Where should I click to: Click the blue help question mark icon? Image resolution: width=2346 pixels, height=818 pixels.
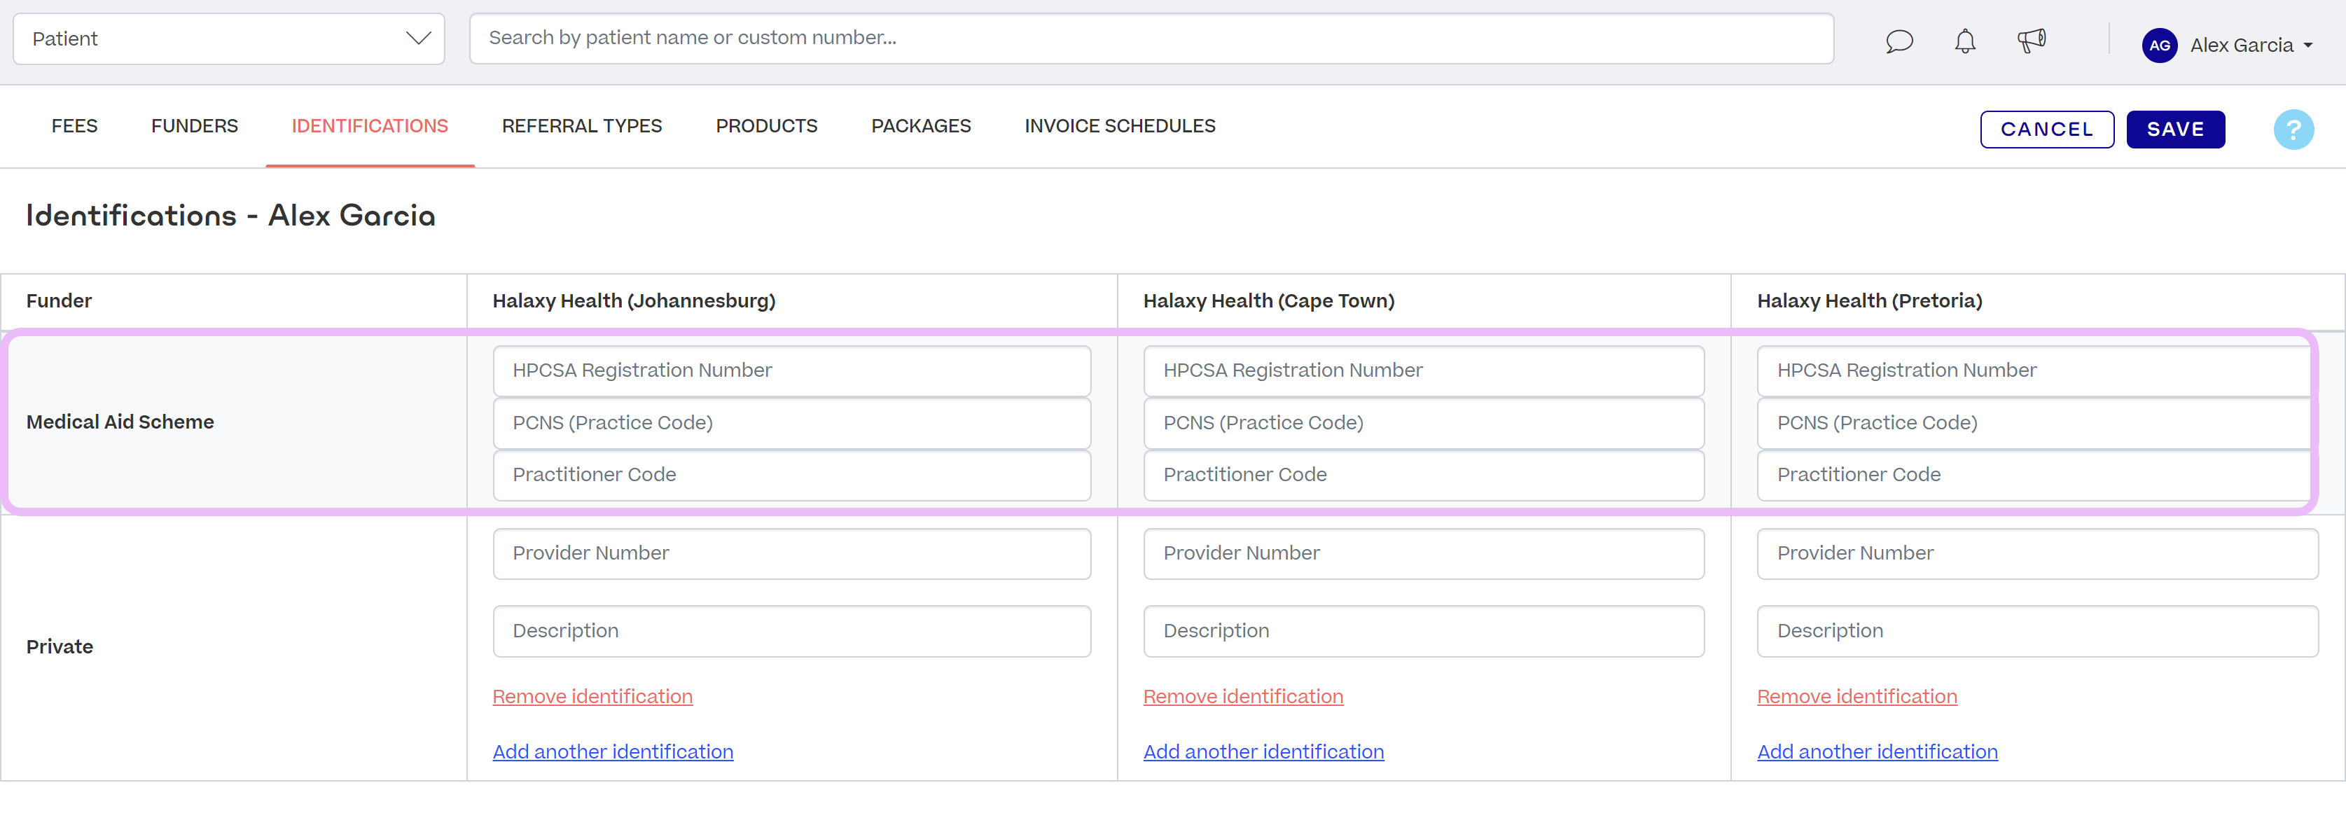[2293, 130]
